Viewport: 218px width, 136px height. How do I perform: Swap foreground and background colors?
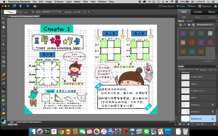pos(5,118)
